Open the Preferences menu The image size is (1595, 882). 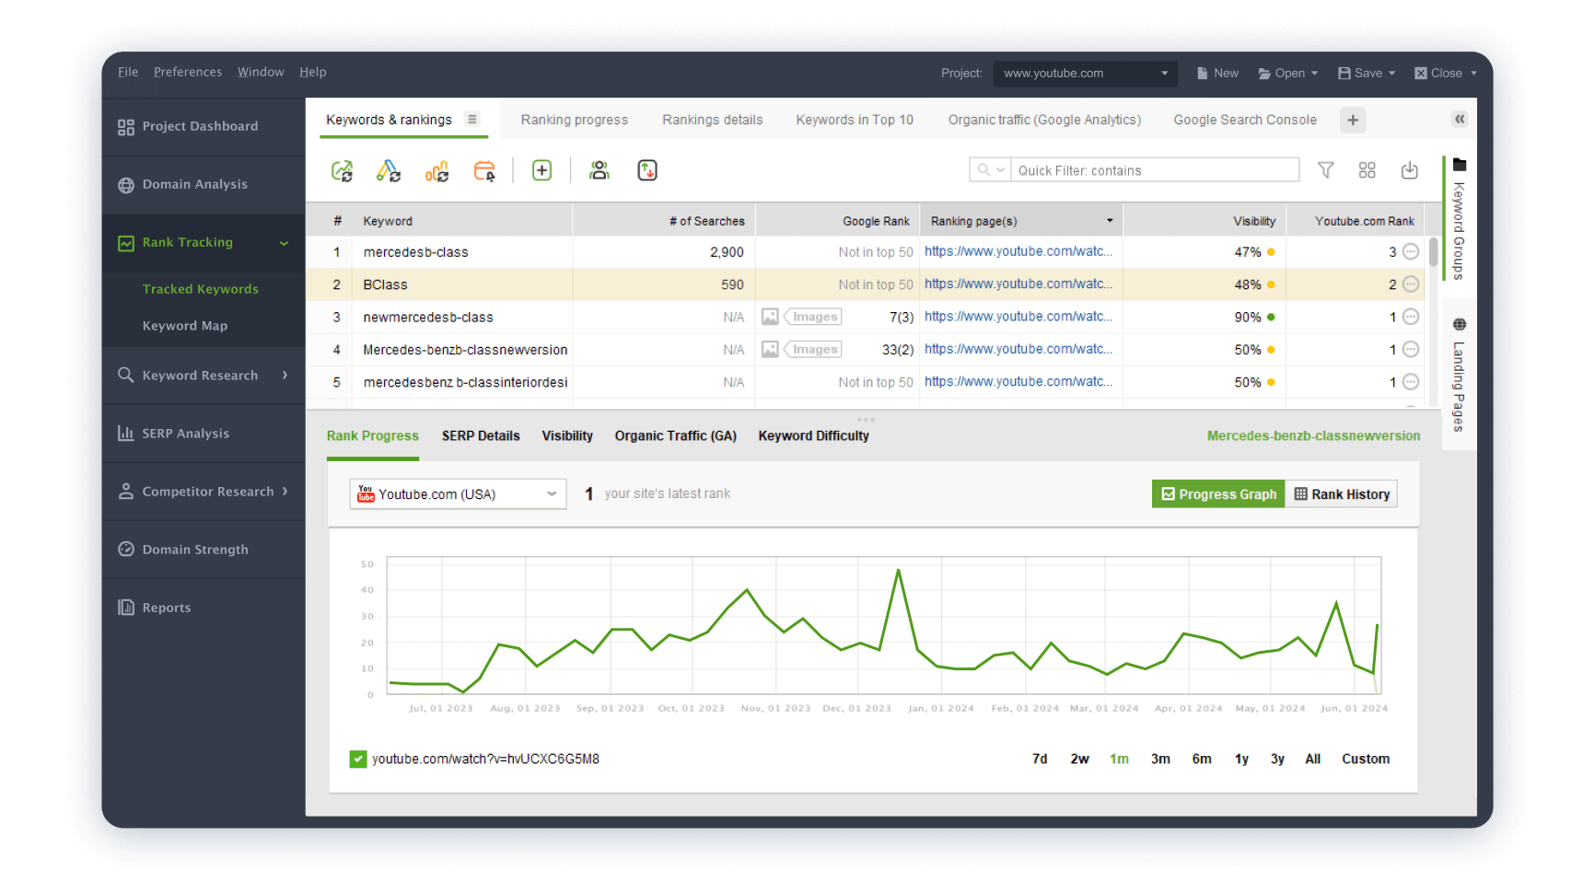pyautogui.click(x=188, y=72)
